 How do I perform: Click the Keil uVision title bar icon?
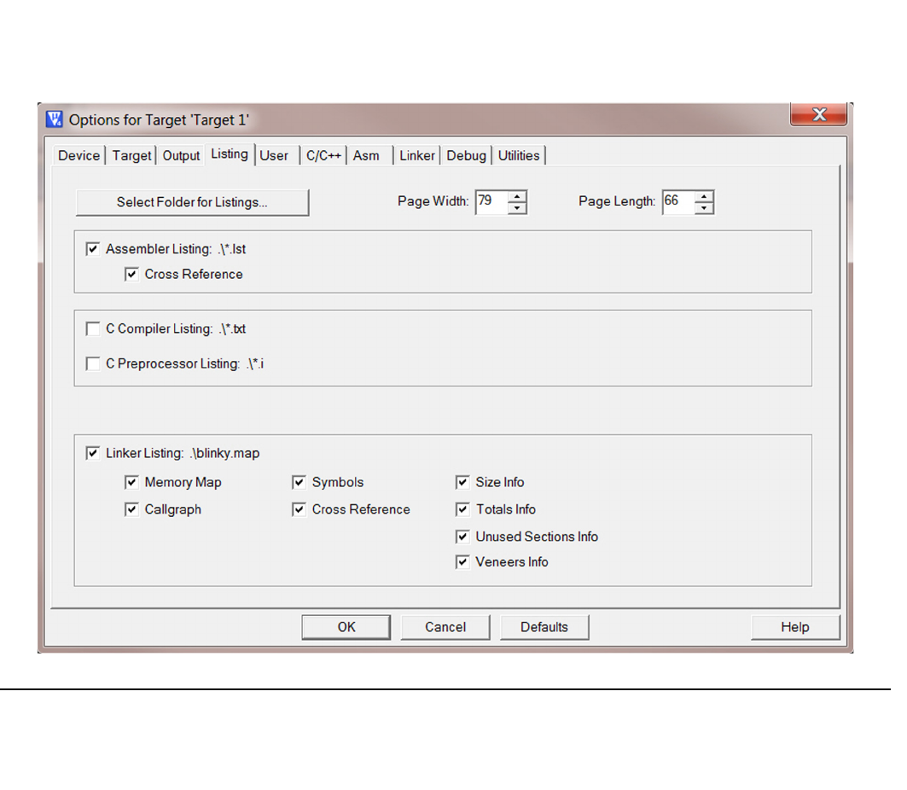55,119
